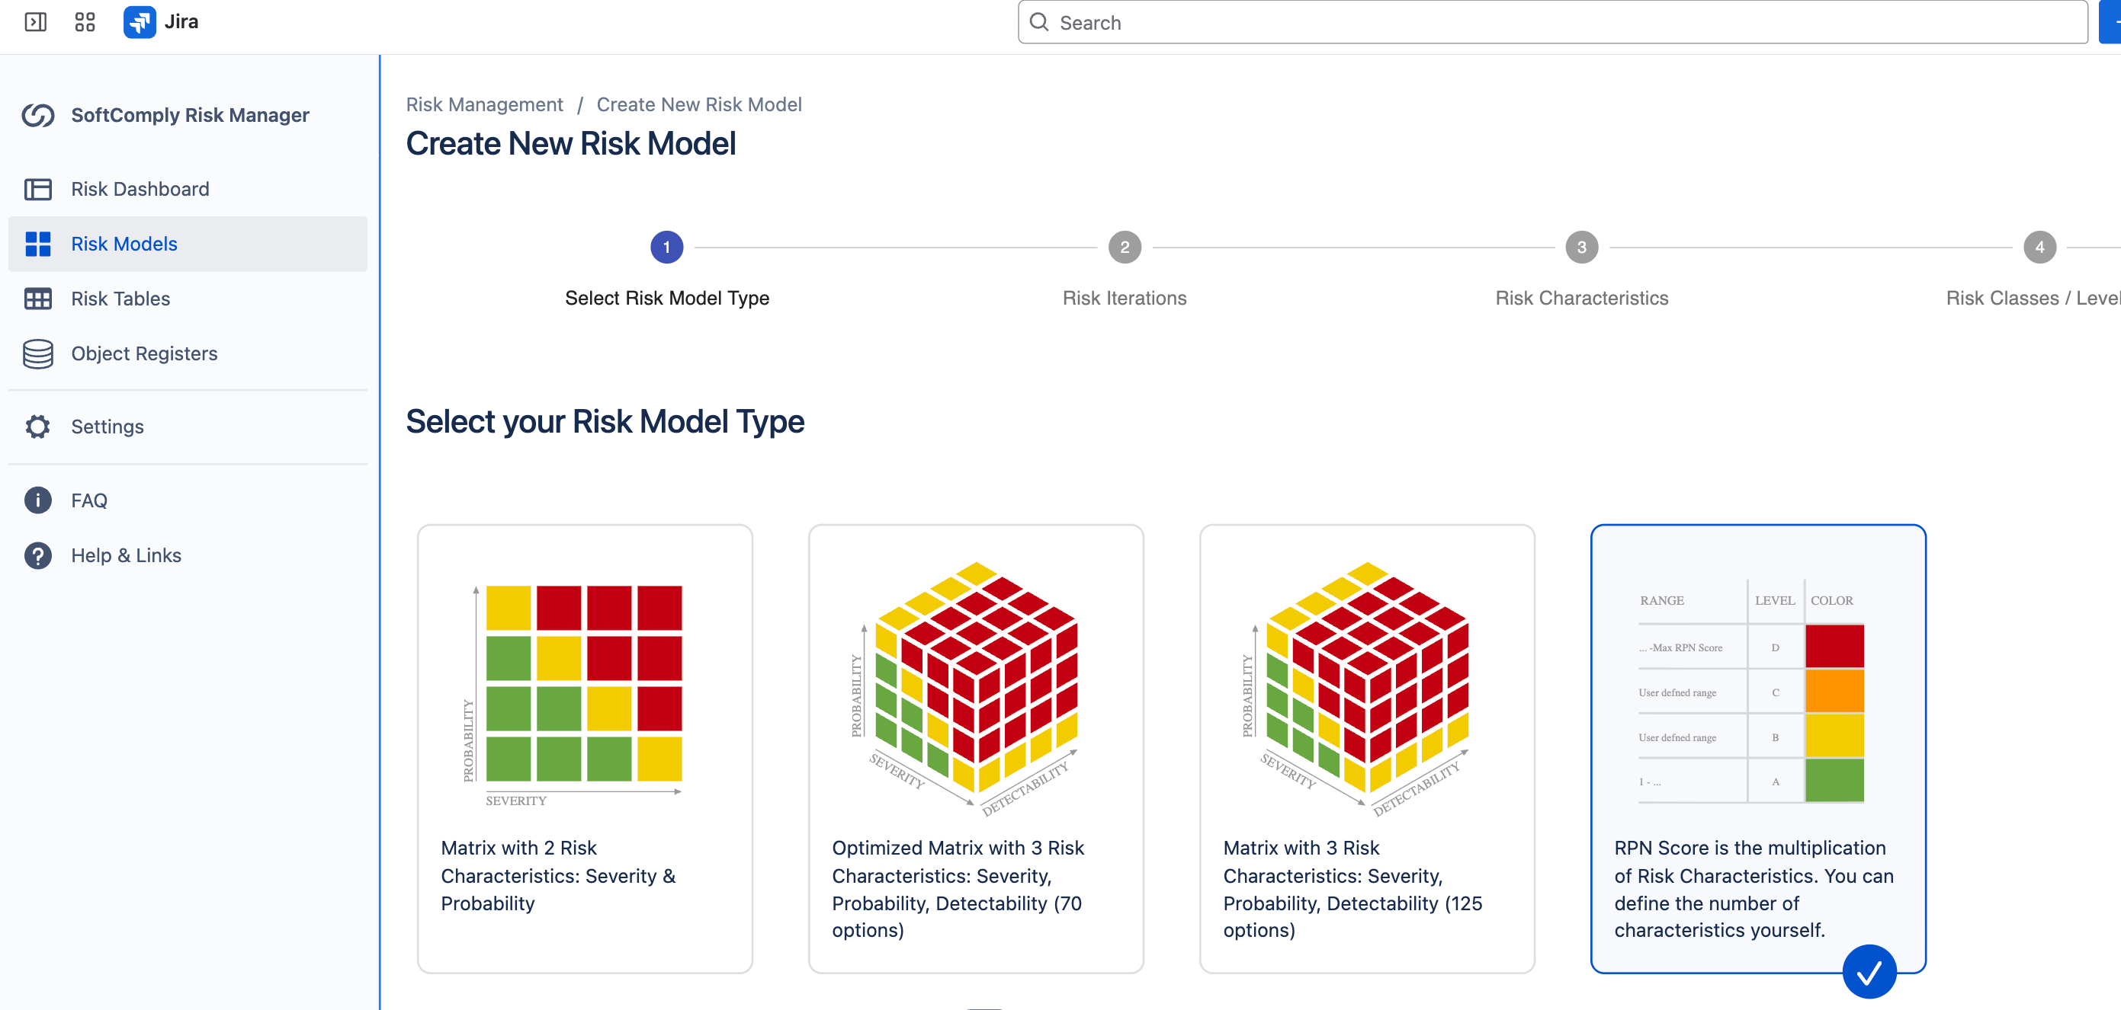Jump to step 3 Risk Characteristics

[x=1581, y=248]
